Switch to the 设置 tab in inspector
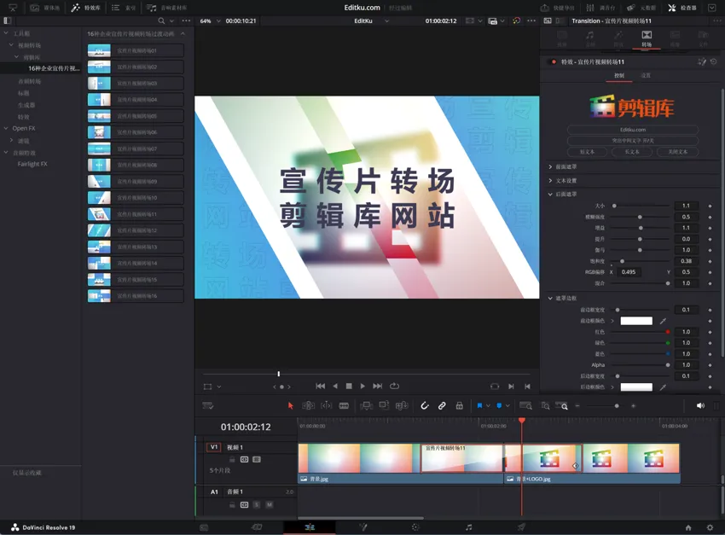The image size is (725, 535). tap(646, 76)
